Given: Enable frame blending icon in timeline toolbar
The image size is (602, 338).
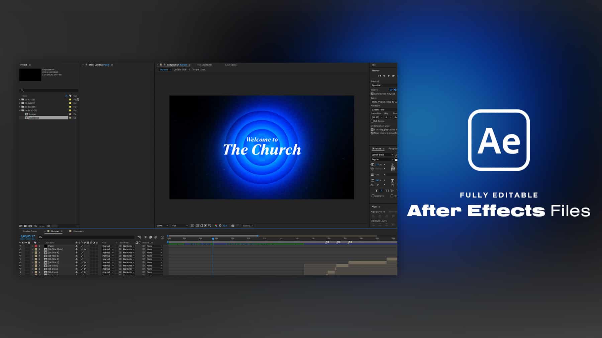Looking at the screenshot, I should 151,237.
